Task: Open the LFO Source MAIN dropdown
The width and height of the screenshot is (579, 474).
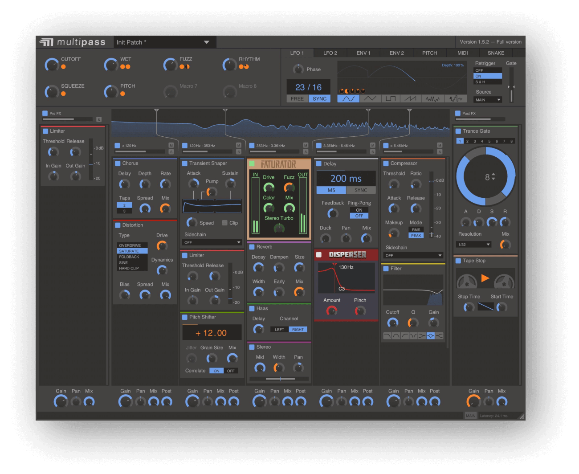Action: click(488, 100)
